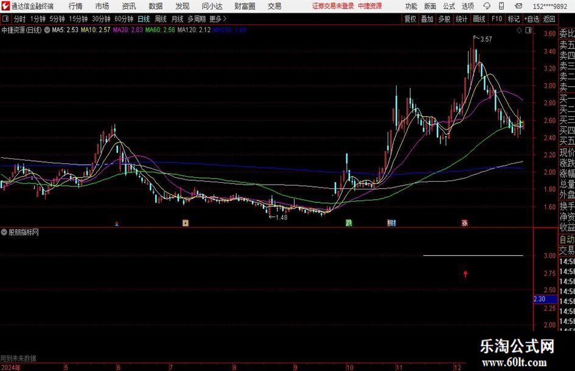
Task: Click the 财 event marker on chart
Action: tap(392, 222)
